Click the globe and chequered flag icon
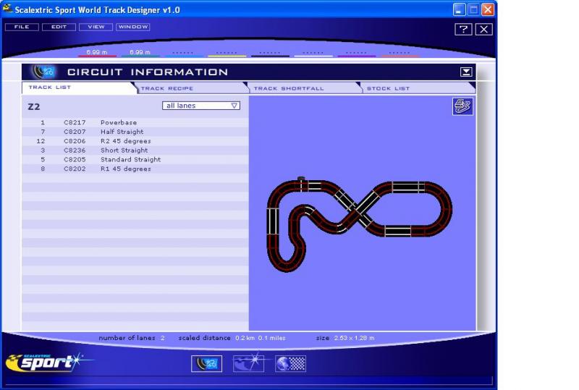The height and width of the screenshot is (390, 579). tap(291, 364)
